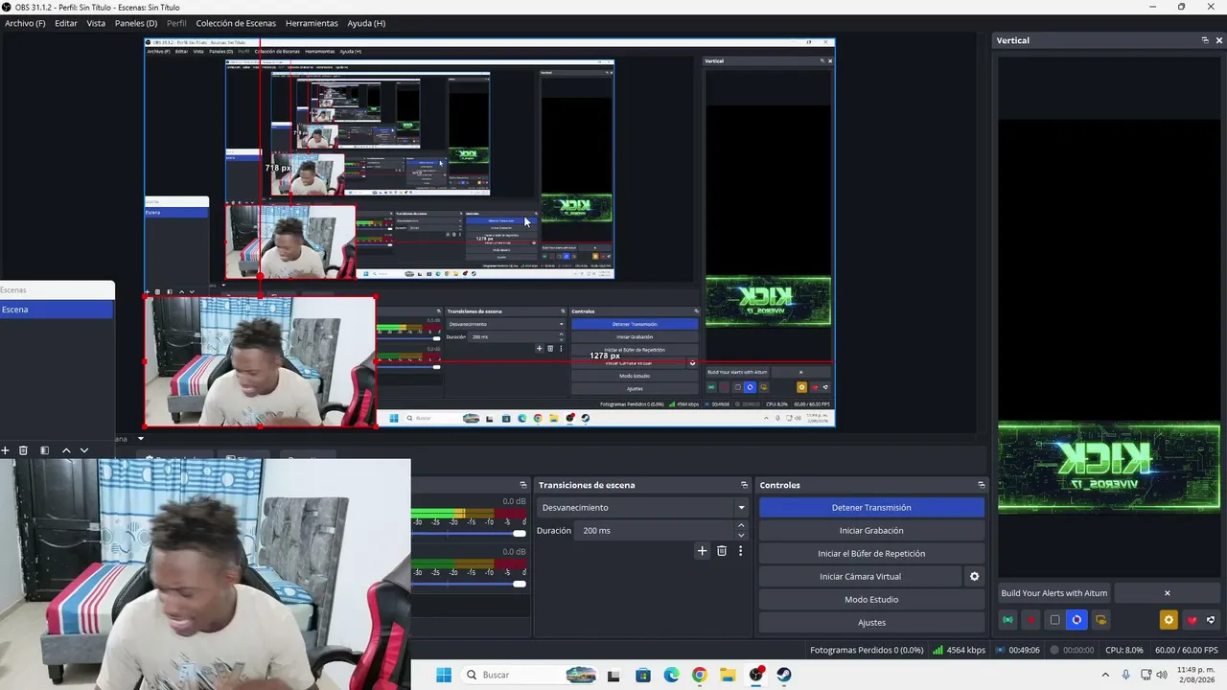The image size is (1227, 690).
Task: Click Build Your Alerts with Aitum
Action: [1054, 593]
